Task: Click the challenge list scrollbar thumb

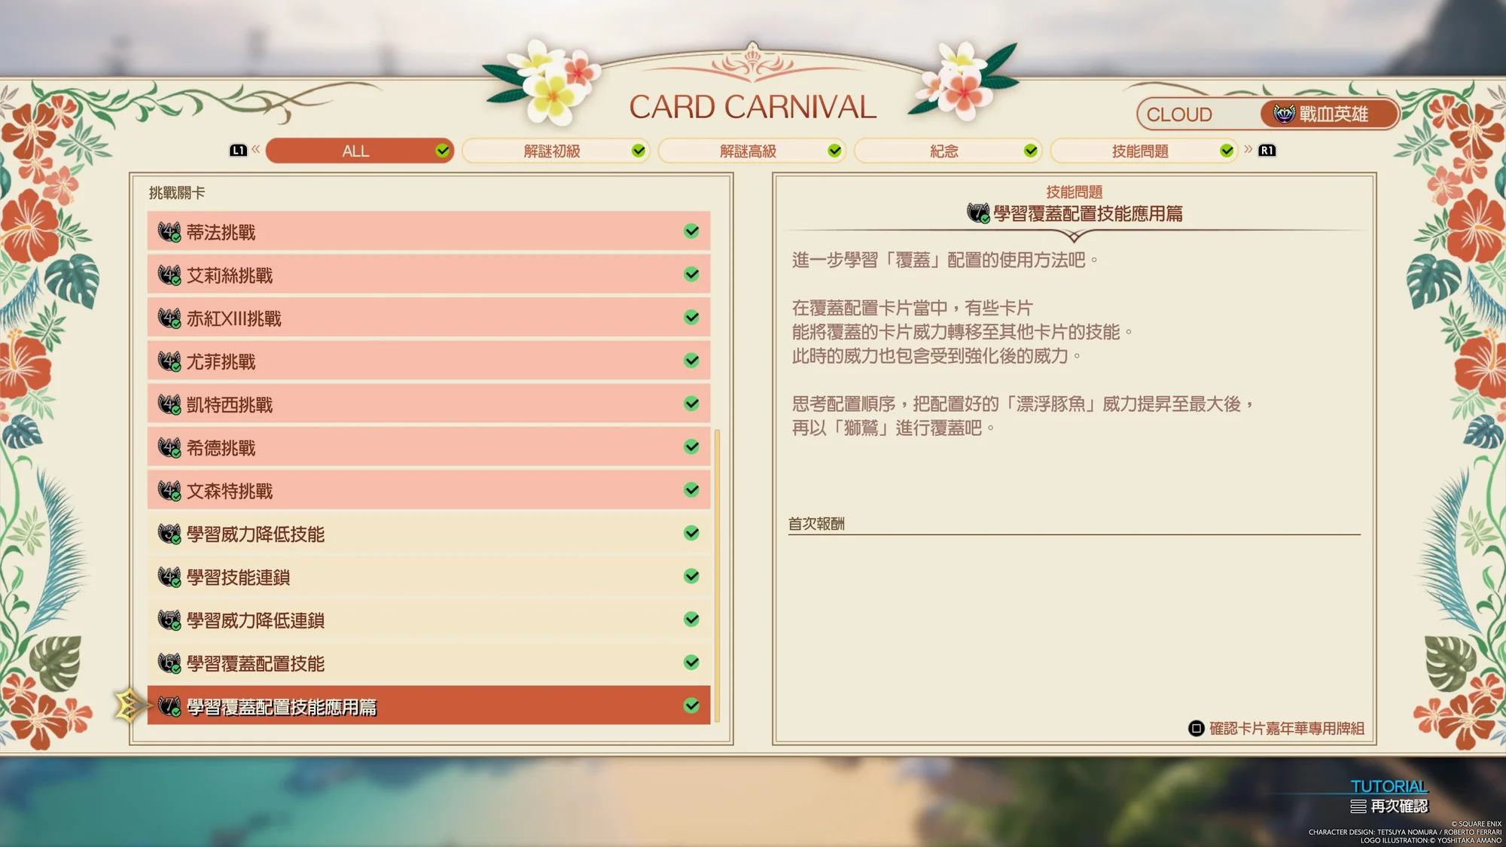Action: (x=717, y=576)
